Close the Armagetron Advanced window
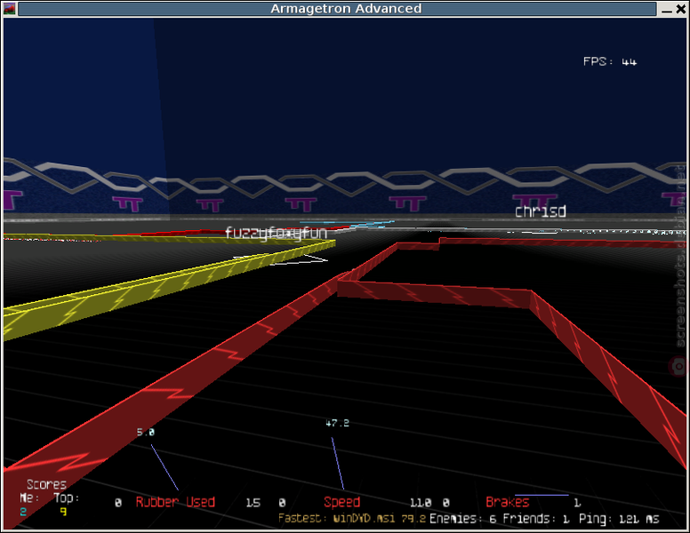Screen dimensions: 690x533 tap(680, 9)
